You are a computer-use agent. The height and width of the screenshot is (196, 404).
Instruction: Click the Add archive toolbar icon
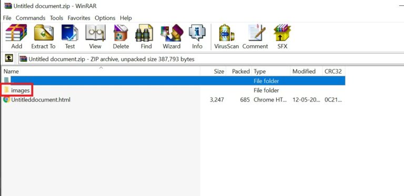pyautogui.click(x=16, y=37)
